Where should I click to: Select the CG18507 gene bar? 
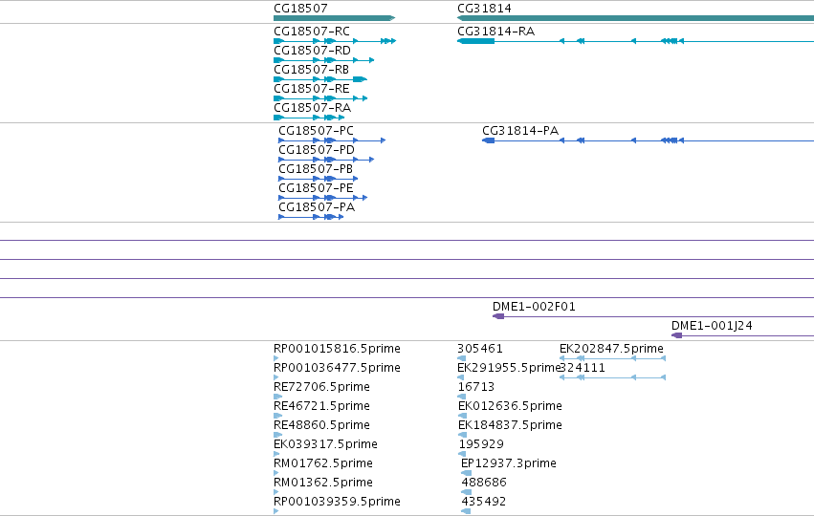point(335,18)
